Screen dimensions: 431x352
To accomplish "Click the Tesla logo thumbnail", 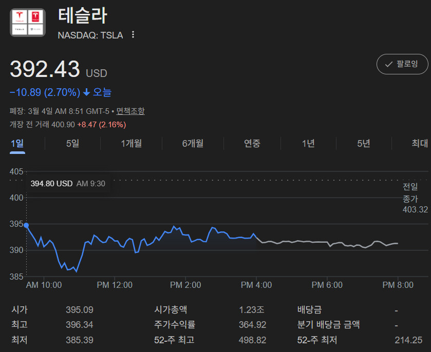I will (x=28, y=23).
